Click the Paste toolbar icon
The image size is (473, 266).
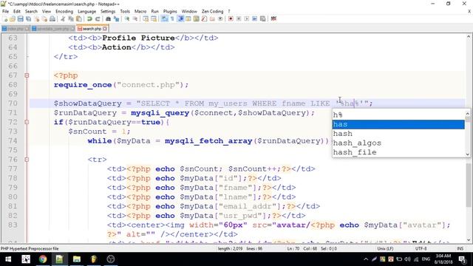click(x=79, y=19)
